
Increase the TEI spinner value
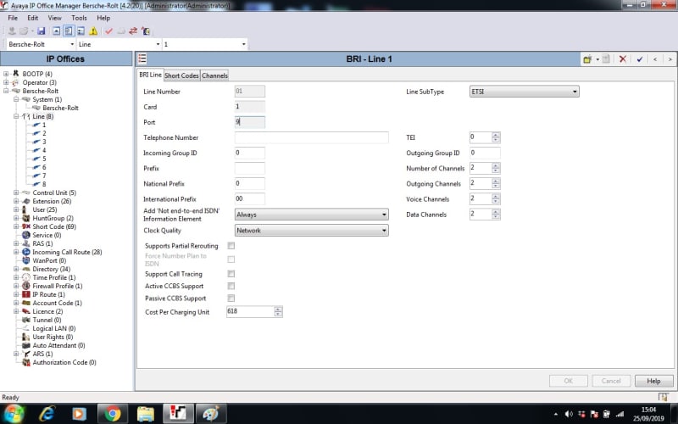[496, 135]
